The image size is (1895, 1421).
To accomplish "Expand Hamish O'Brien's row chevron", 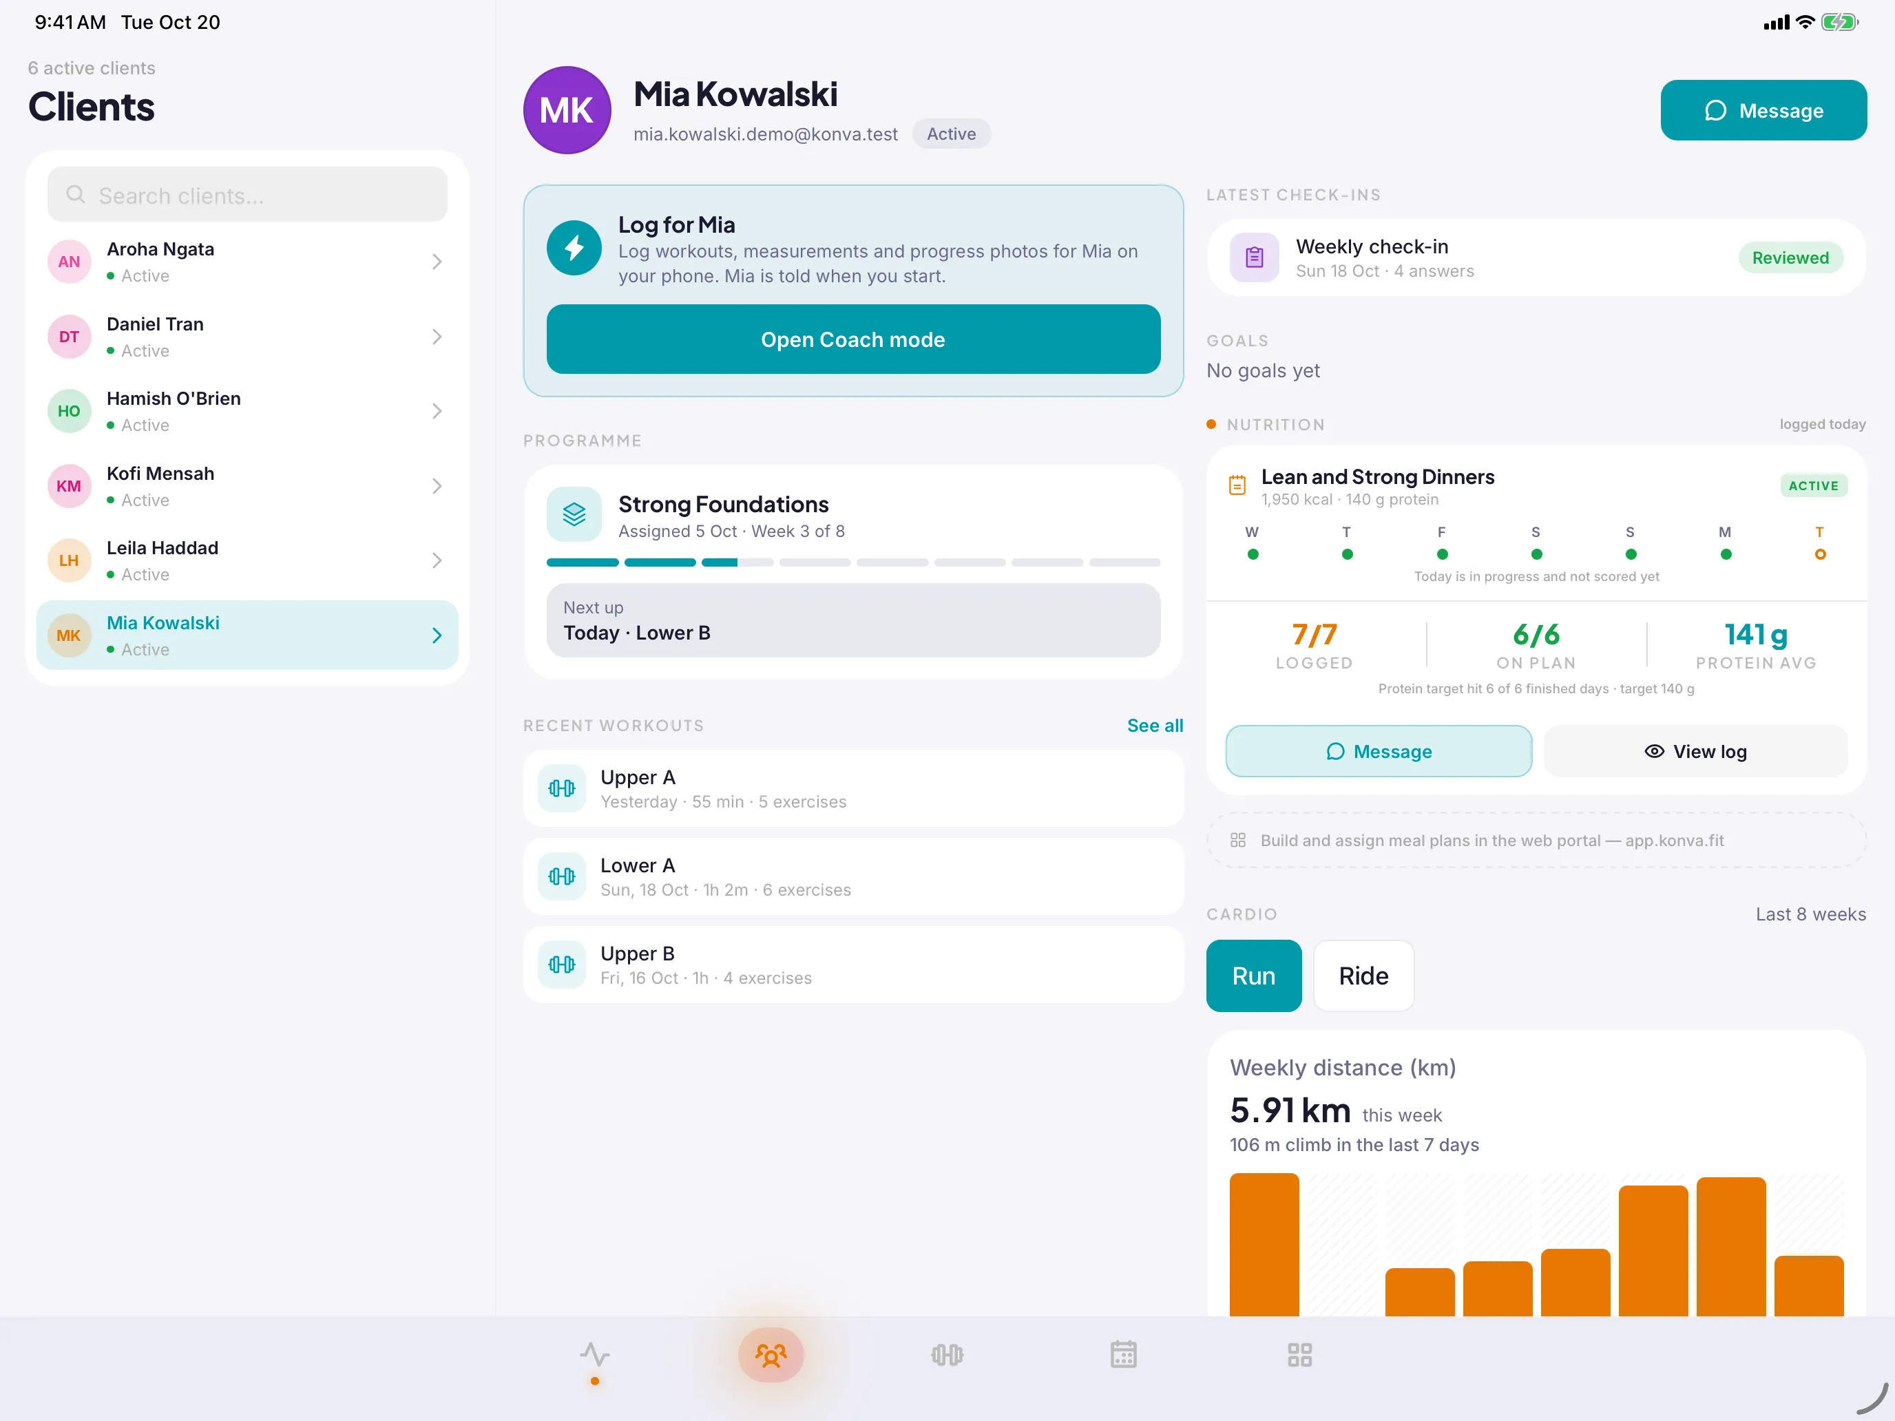I will coord(437,411).
